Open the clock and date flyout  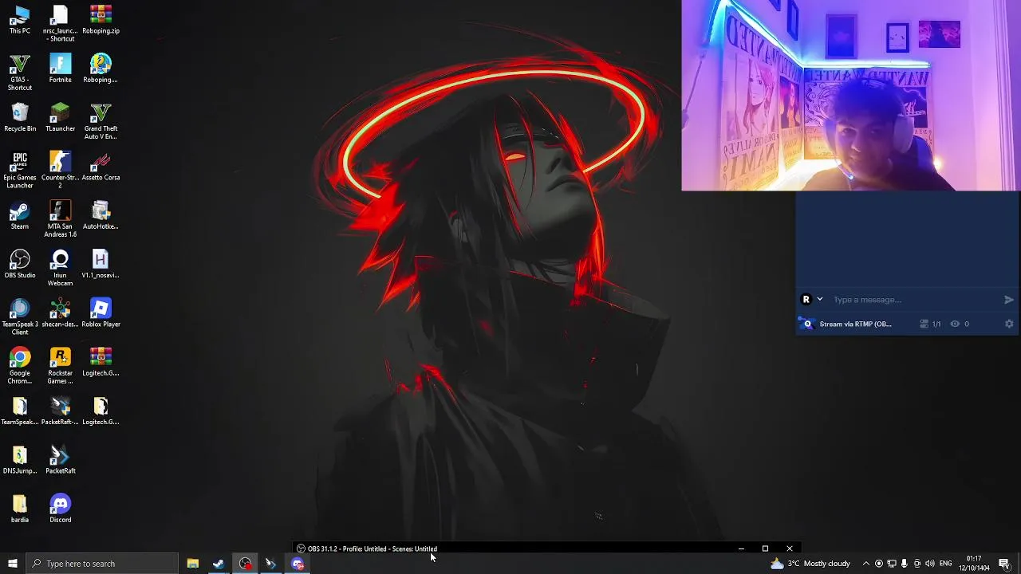click(x=975, y=564)
